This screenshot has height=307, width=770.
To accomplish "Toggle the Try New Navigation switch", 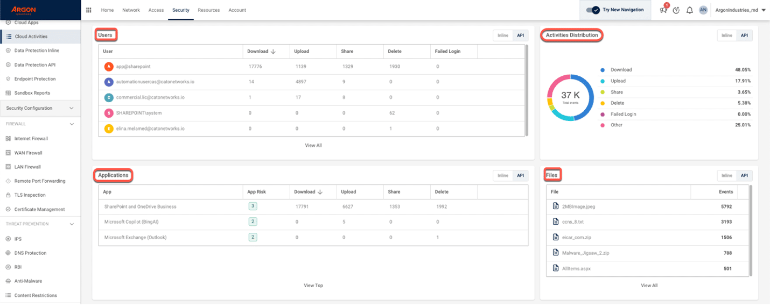I will (593, 10).
